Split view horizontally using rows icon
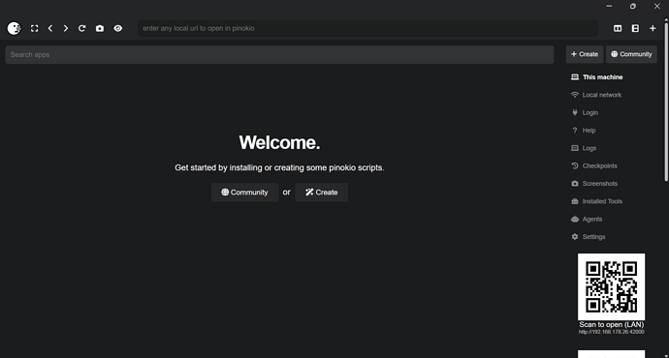The width and height of the screenshot is (669, 358). point(635,28)
